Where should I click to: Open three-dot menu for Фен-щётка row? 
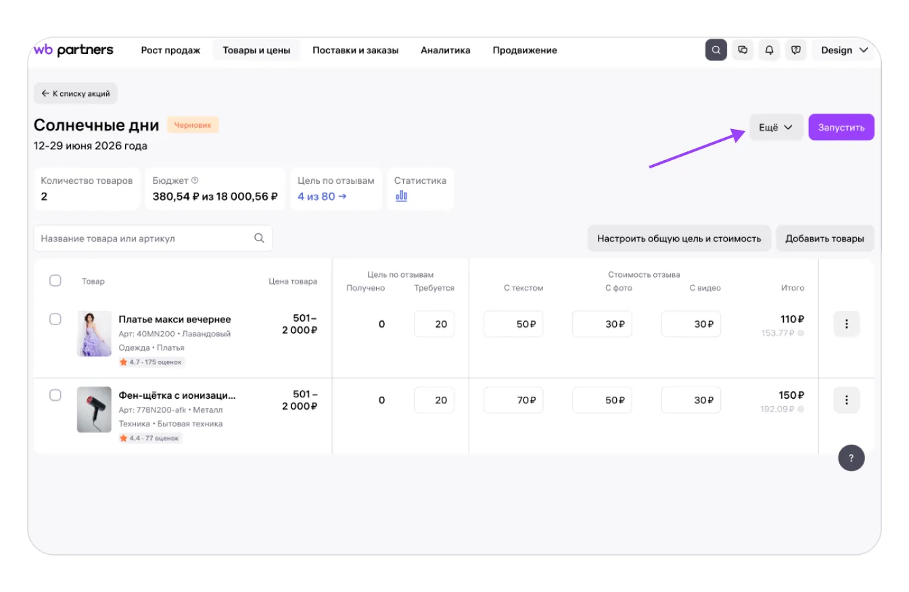pos(846,400)
